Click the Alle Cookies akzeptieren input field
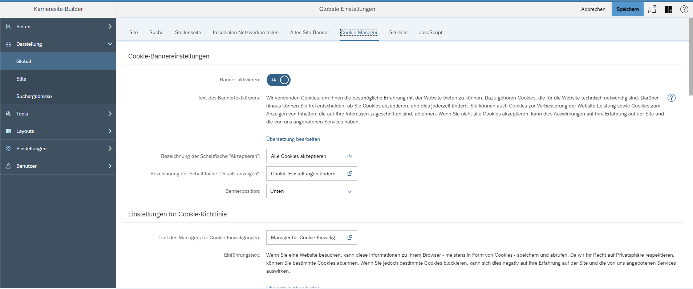 (312, 156)
